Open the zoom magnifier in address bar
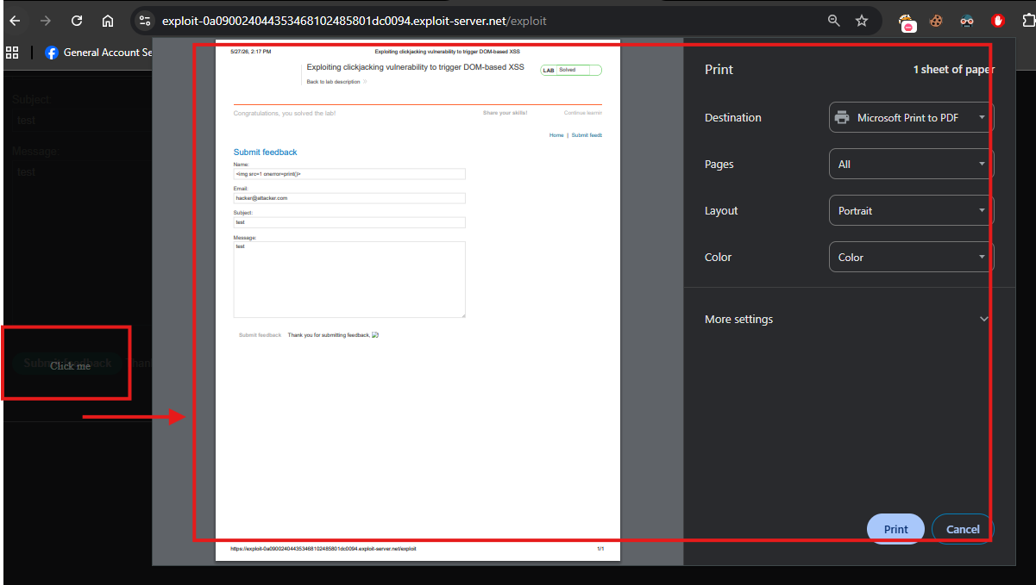This screenshot has height=585, width=1036. click(x=833, y=21)
